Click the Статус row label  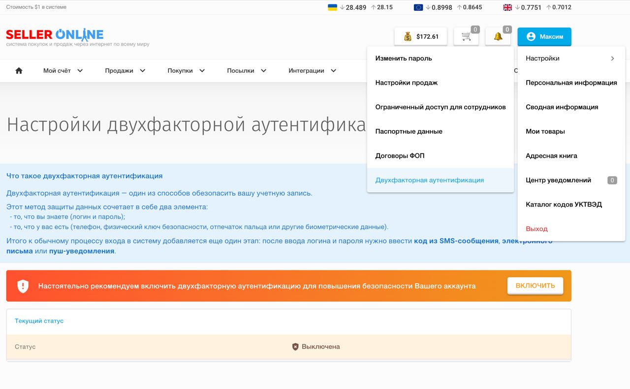[x=25, y=347]
